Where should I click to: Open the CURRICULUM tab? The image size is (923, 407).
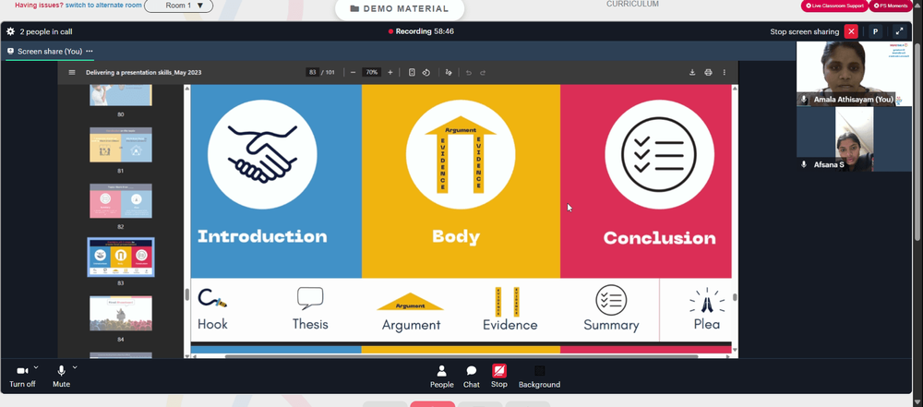(x=632, y=4)
